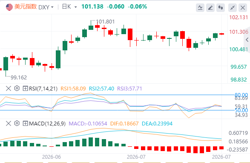250x163 pixels.
Task: Select the 101.801 high price marker
Action: tap(105, 22)
